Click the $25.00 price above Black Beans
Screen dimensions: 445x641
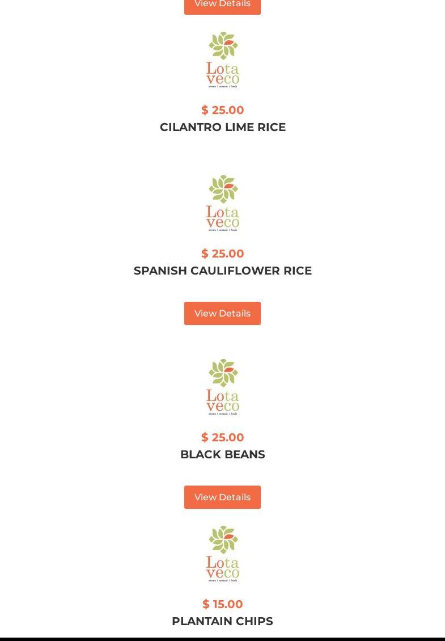point(222,437)
